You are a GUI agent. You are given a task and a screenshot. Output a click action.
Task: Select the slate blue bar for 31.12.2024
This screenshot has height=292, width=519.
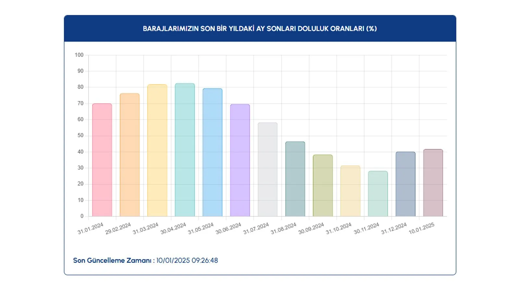(405, 184)
